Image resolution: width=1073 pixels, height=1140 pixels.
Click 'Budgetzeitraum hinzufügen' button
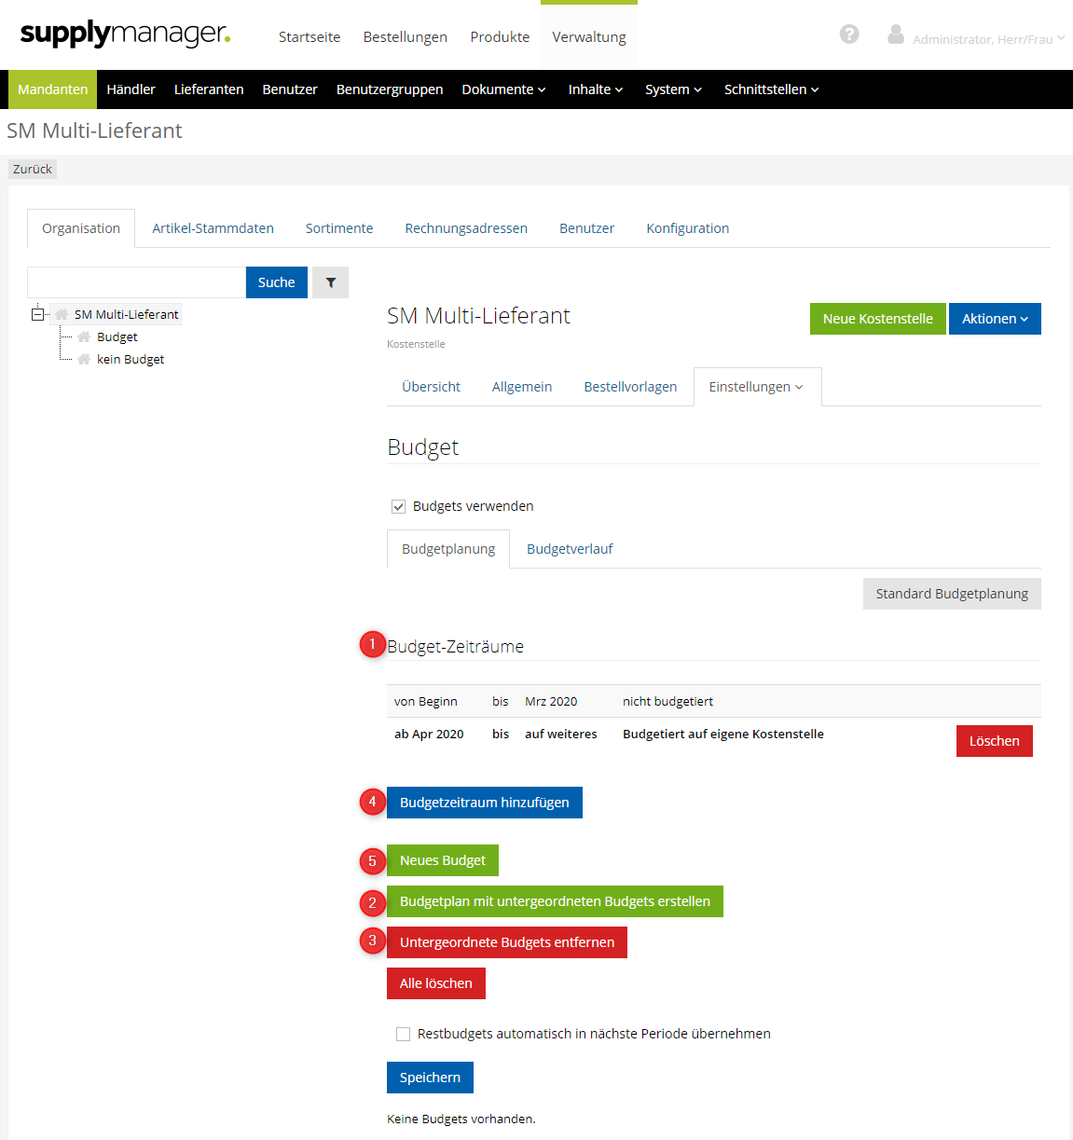484,803
